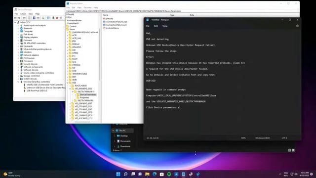This screenshot has height=178, width=316.
Task: Select Downloads in File Explorer sidebar
Action: point(125,146)
